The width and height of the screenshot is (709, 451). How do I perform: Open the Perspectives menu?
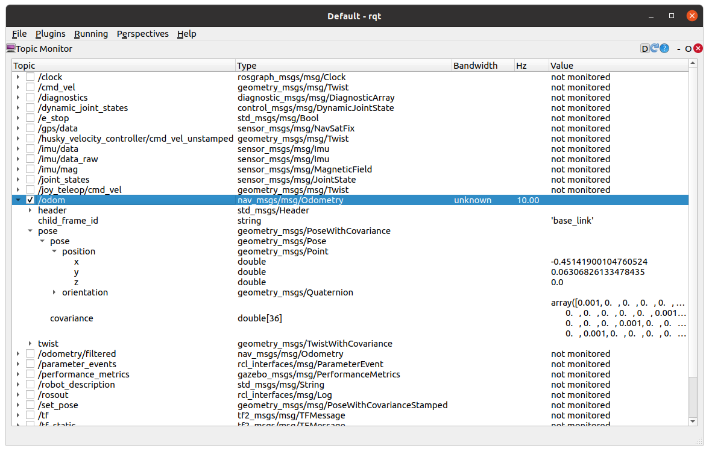[142, 34]
